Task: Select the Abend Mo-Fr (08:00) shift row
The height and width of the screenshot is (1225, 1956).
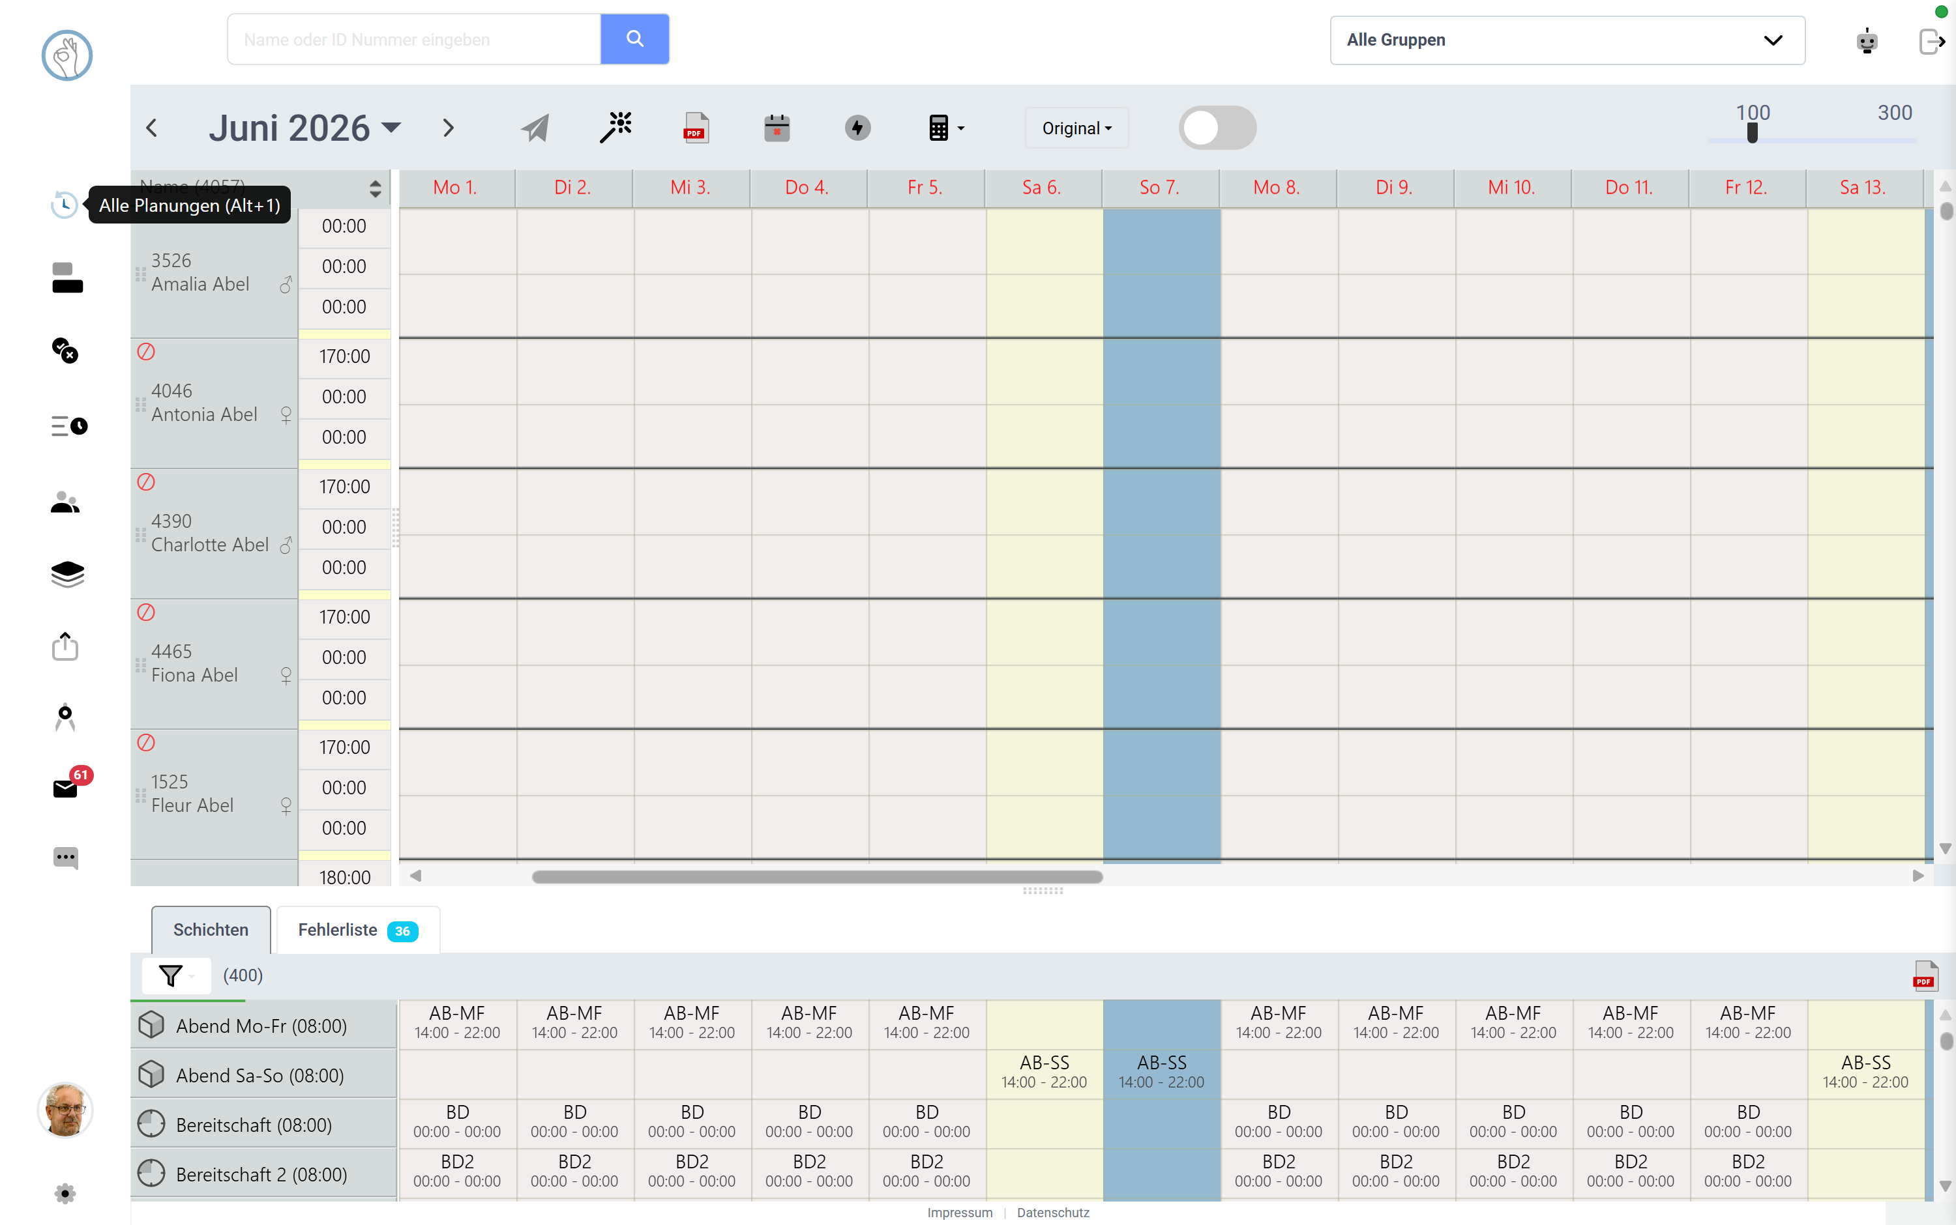Action: [263, 1025]
